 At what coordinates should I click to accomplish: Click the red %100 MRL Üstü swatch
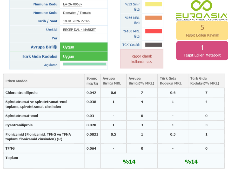click(153, 31)
